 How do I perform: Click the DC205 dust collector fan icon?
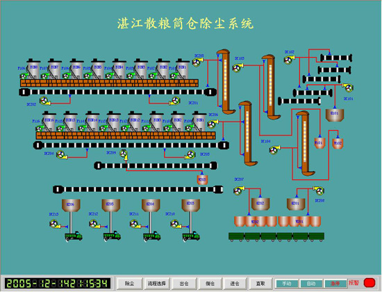click(x=197, y=62)
